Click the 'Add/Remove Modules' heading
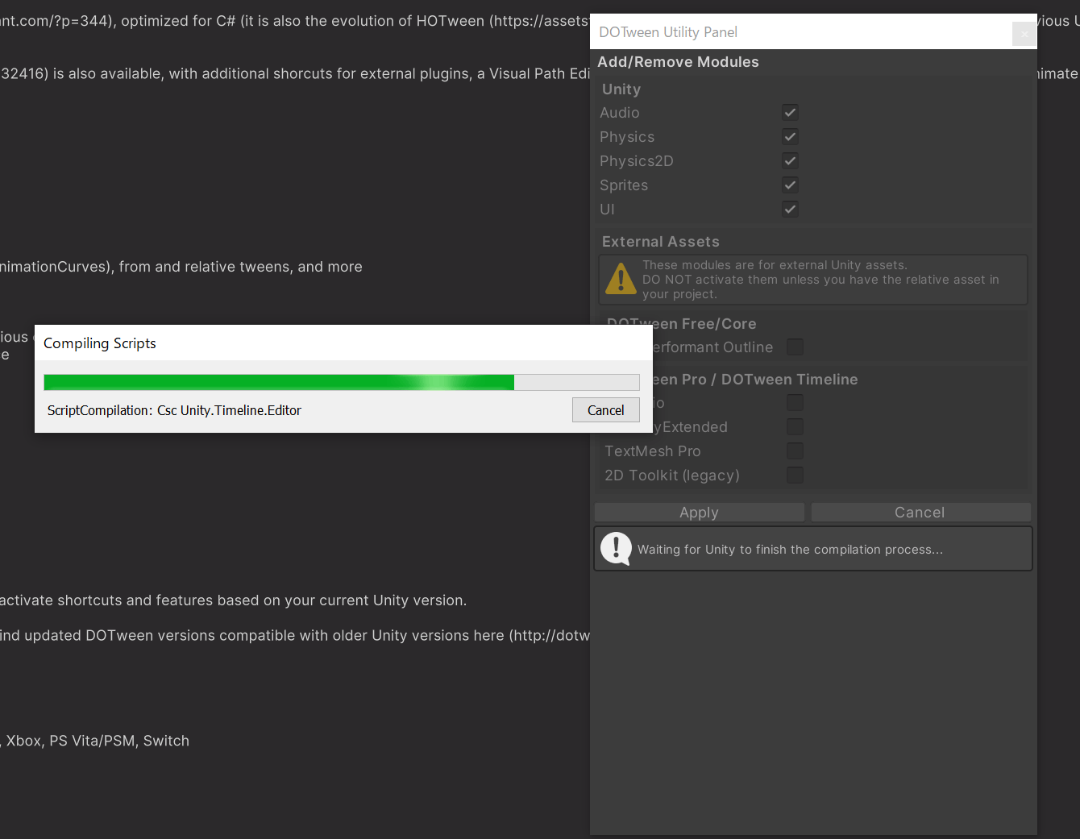 [x=678, y=62]
